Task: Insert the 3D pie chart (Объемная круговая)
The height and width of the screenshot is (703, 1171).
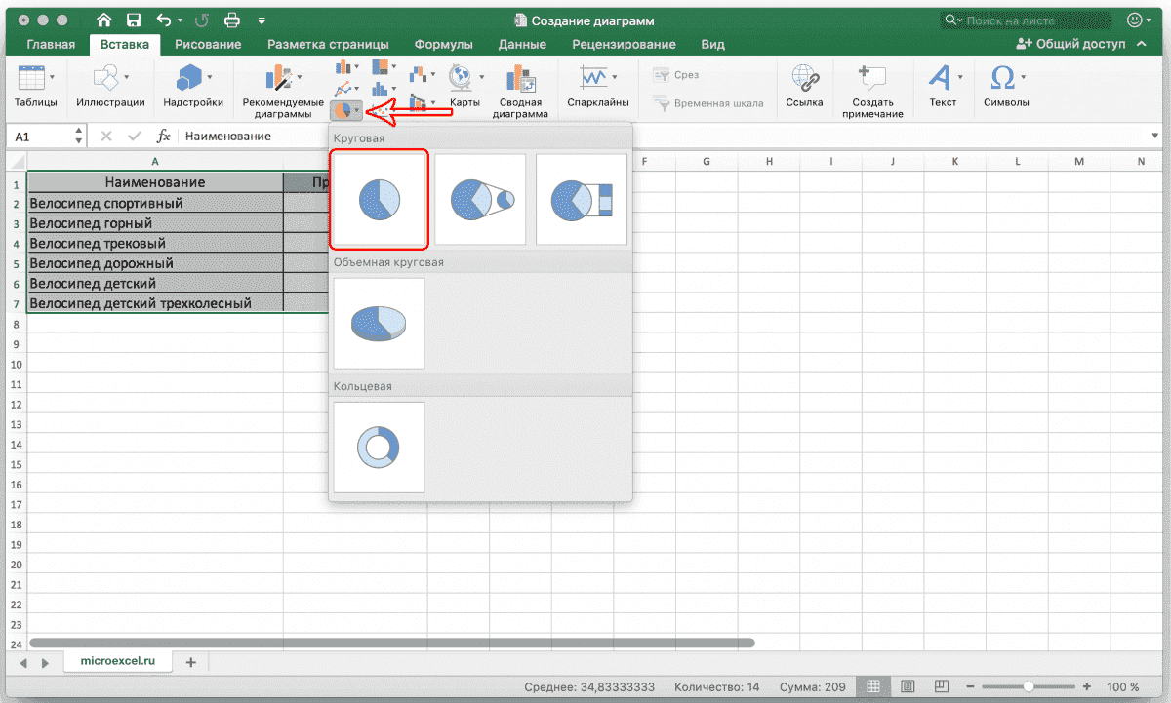Action: click(379, 323)
